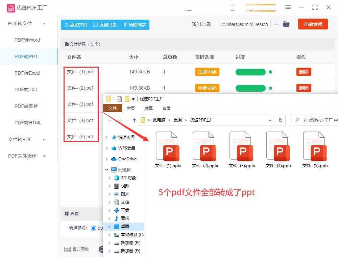Select 文件- (5).pptx file icon

click(x=315, y=147)
